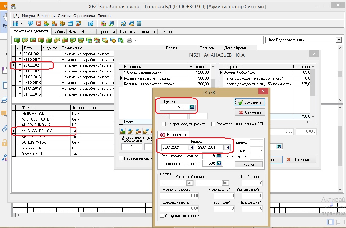Viewport: 346px width, 228px height.
Task: Open the Справочники menu
Action: (x=84, y=16)
